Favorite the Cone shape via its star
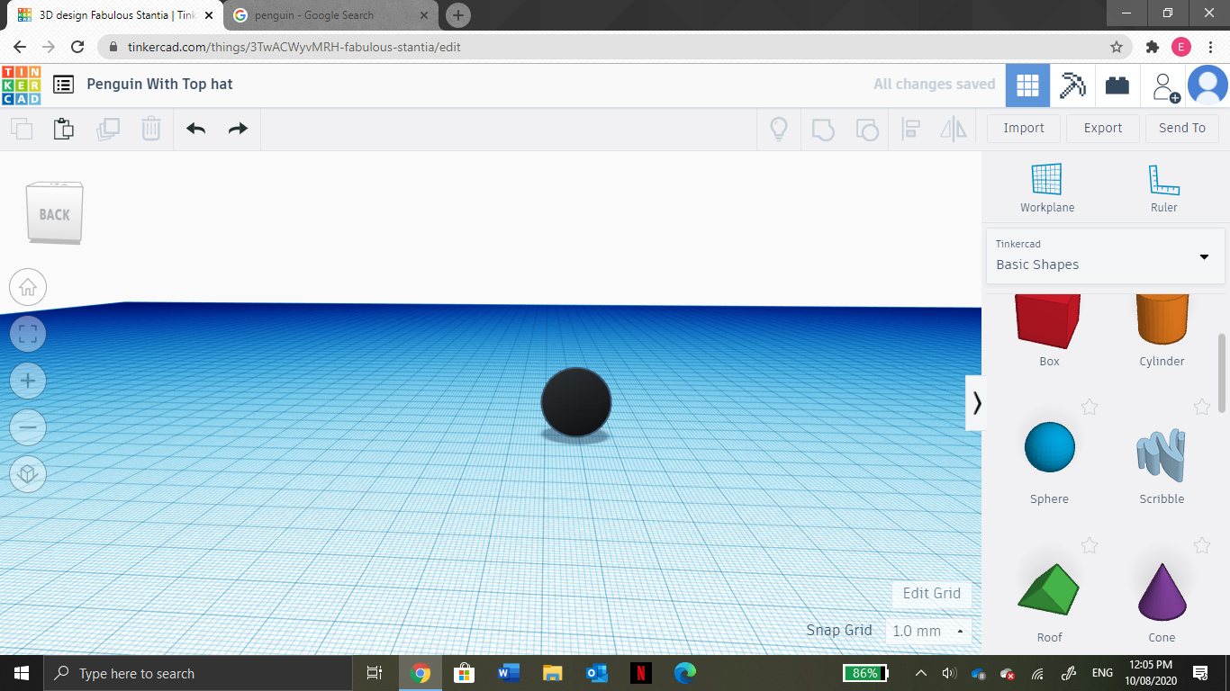1230x691 pixels. 1201,546
